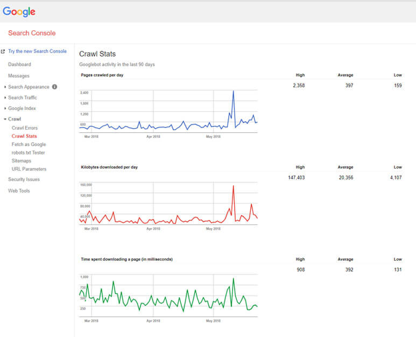Select the Crawl menu heading
This screenshot has width=416, height=337.
coord(15,119)
